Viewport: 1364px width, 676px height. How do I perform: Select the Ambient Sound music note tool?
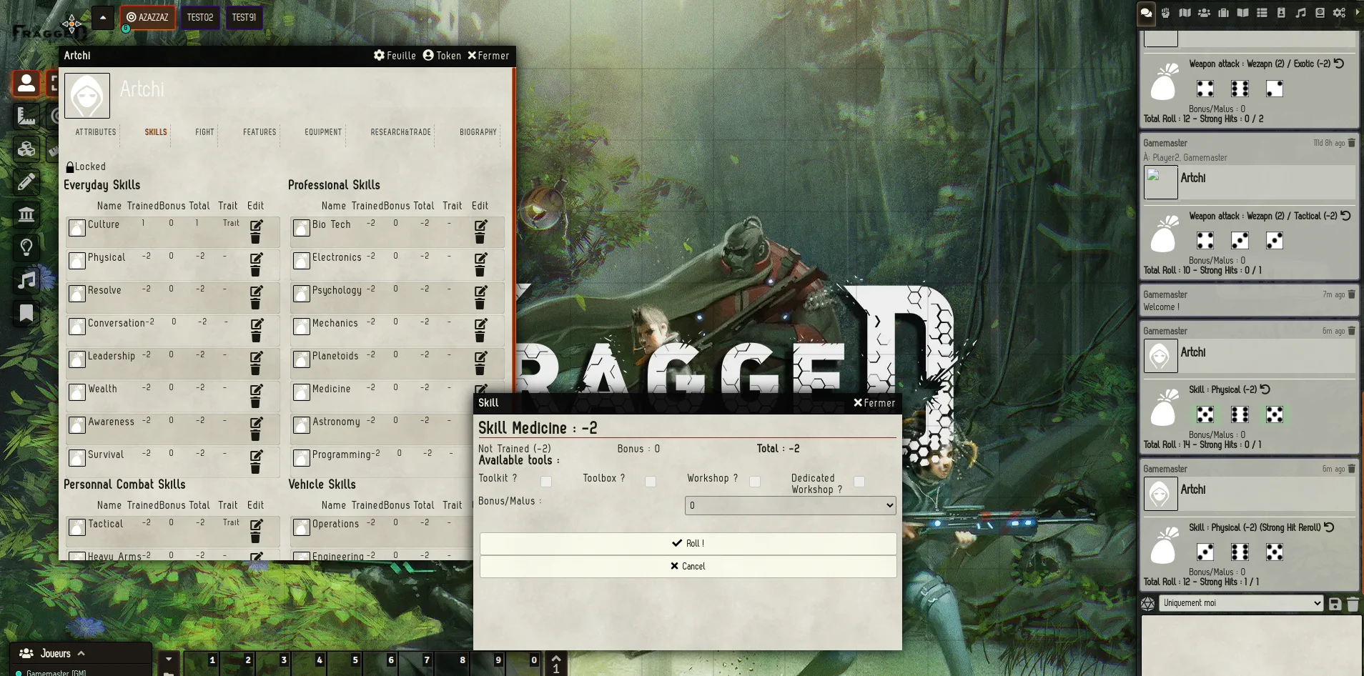coord(26,280)
